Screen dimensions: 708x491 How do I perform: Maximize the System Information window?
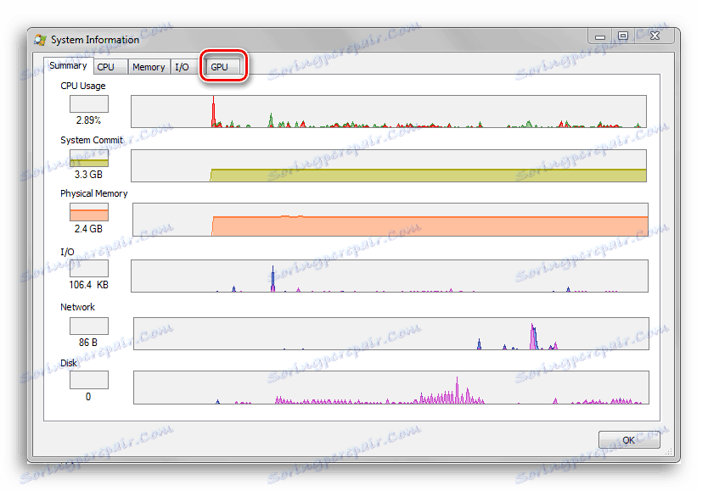[623, 36]
